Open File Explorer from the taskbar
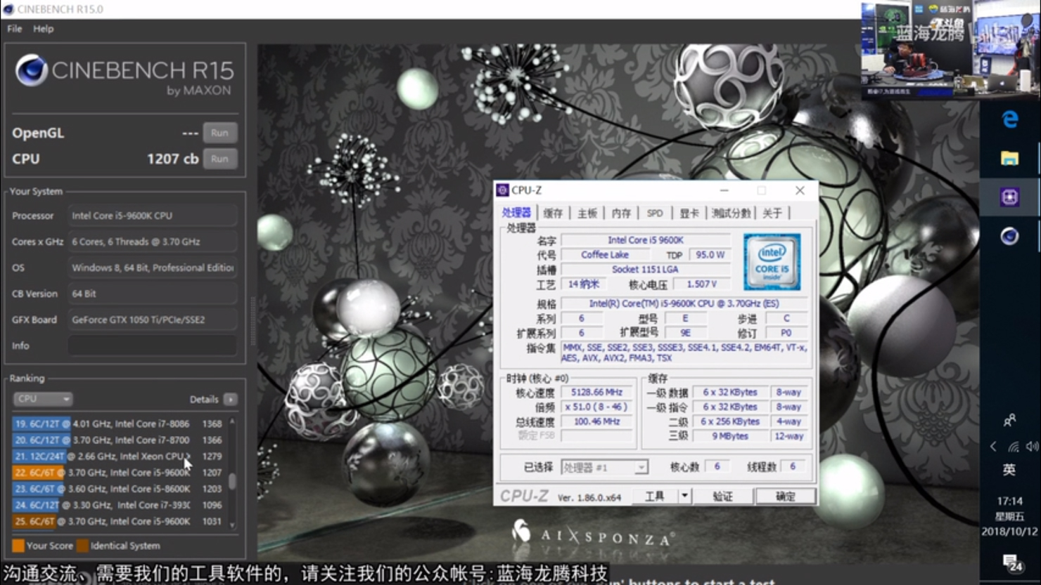Screen dimensions: 1041x585 point(1010,159)
